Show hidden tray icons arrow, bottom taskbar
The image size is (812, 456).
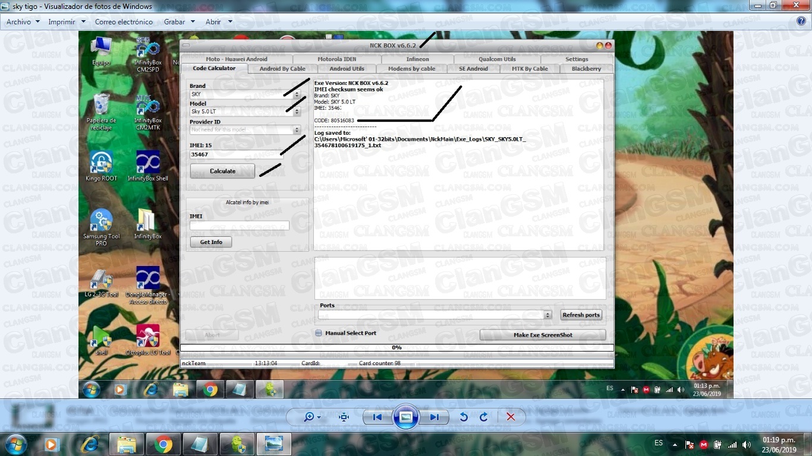[675, 444]
